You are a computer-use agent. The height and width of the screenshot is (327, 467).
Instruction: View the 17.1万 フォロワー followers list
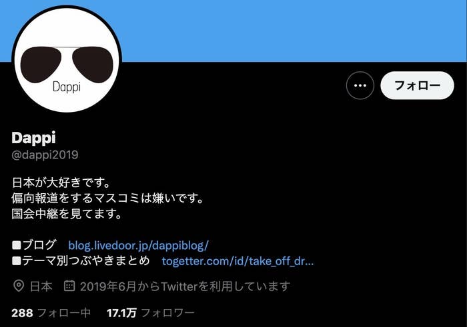[x=150, y=313]
